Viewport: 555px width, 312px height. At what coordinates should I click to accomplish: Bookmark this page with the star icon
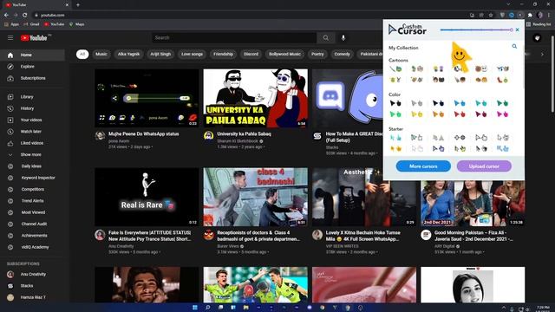(491, 15)
